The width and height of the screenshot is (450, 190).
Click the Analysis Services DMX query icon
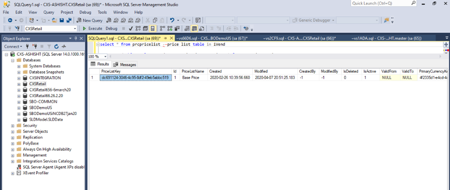123,21
